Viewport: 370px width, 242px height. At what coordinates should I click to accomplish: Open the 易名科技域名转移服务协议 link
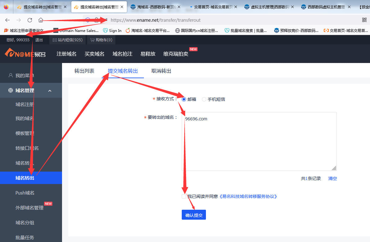coord(248,196)
